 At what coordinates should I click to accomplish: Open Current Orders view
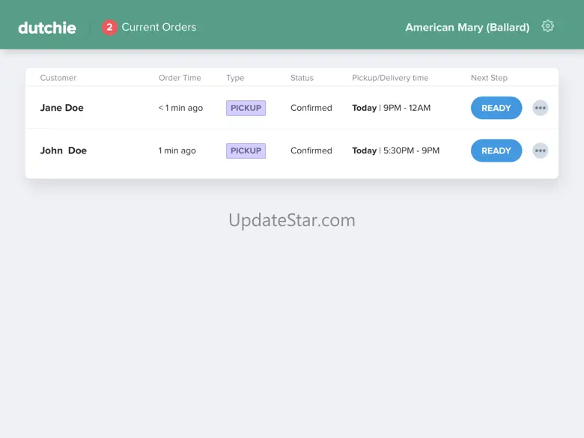coord(159,27)
